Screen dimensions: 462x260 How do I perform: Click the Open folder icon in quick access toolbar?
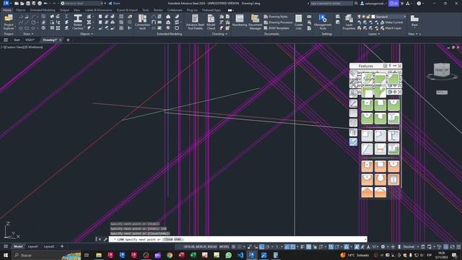pos(22,3)
